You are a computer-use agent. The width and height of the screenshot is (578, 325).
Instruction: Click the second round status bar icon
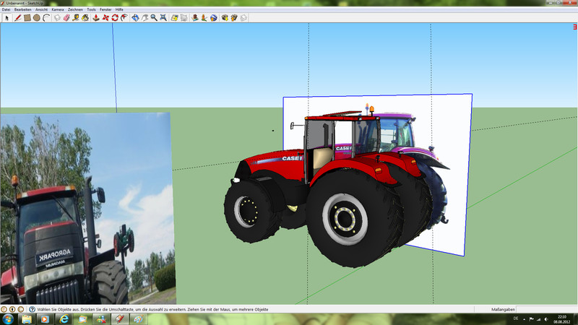[x=12, y=310]
